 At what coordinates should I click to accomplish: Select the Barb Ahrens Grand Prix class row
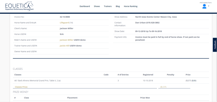pyautogui.click(x=111, y=81)
